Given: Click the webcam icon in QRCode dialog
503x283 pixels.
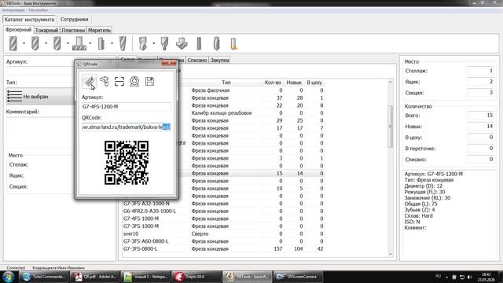Looking at the screenshot, I should (134, 82).
